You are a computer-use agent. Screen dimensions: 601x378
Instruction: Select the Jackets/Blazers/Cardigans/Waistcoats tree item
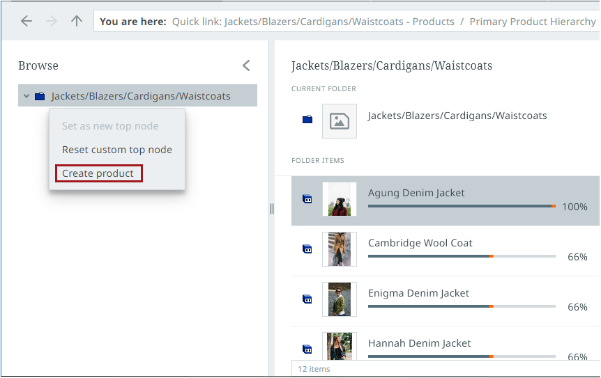(141, 96)
